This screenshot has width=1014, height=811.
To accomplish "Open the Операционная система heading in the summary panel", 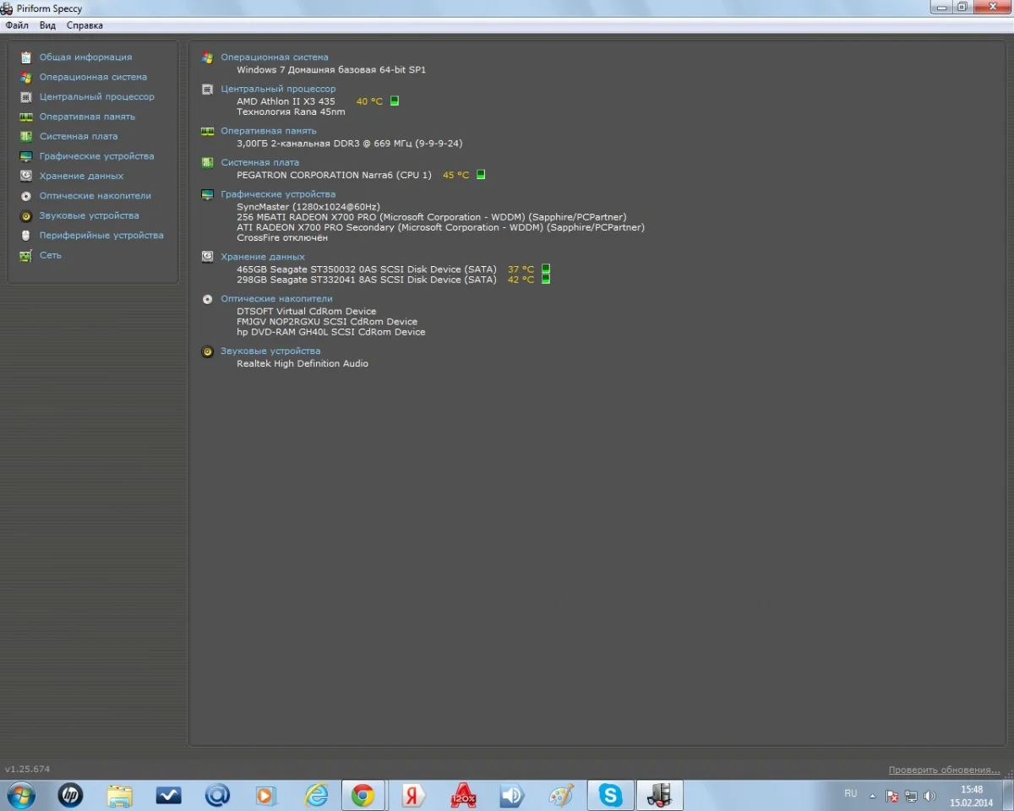I will click(275, 57).
